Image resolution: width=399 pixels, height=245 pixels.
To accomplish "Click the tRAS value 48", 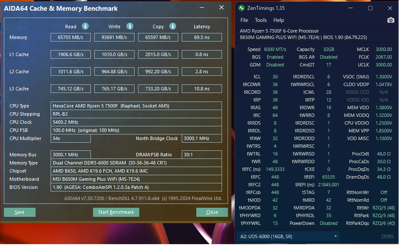I will (x=275, y=108).
